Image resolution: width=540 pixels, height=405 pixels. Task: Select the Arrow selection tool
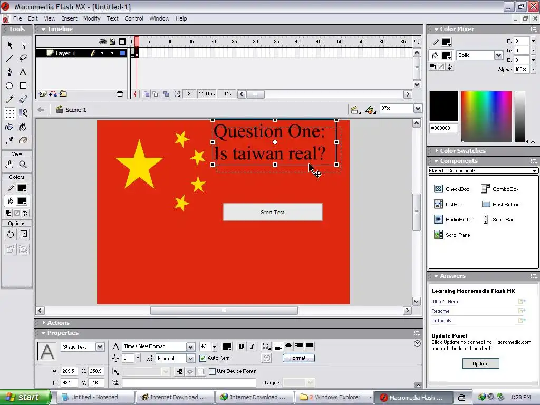coord(9,45)
